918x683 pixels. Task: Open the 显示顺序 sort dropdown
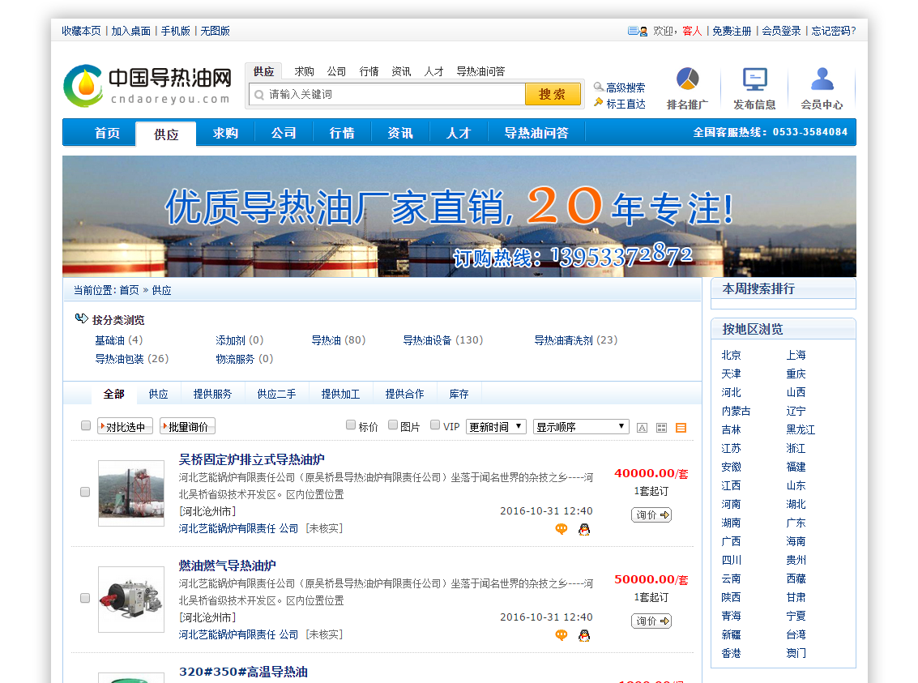[x=582, y=427]
